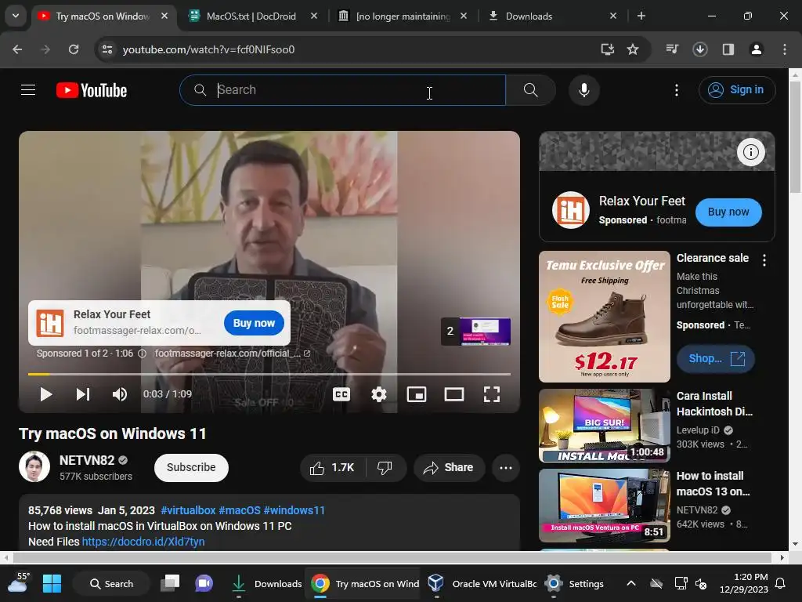Image resolution: width=802 pixels, height=602 pixels.
Task: Open Windows Start menu
Action: pos(52,583)
